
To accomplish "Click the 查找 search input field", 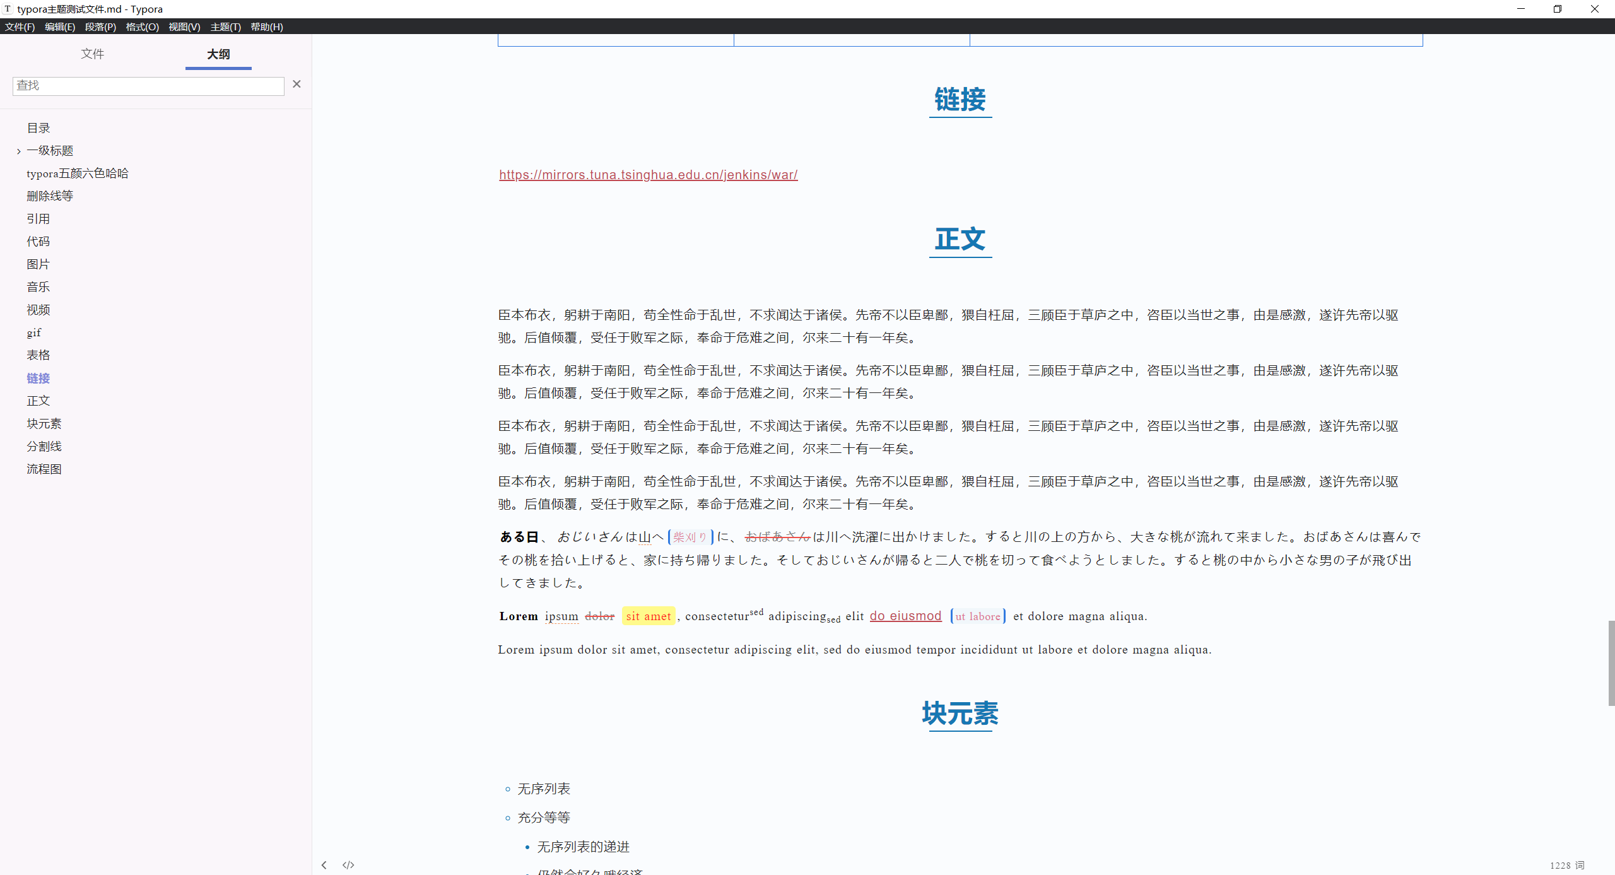I will click(x=148, y=86).
